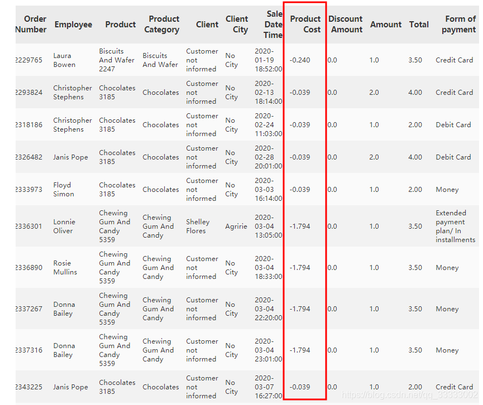Click order number 2337267 cell
Screen dimensions: 483x405
tap(29, 308)
